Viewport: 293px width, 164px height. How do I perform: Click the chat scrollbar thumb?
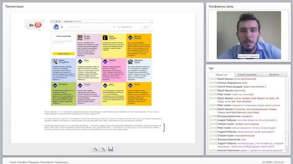[287, 138]
